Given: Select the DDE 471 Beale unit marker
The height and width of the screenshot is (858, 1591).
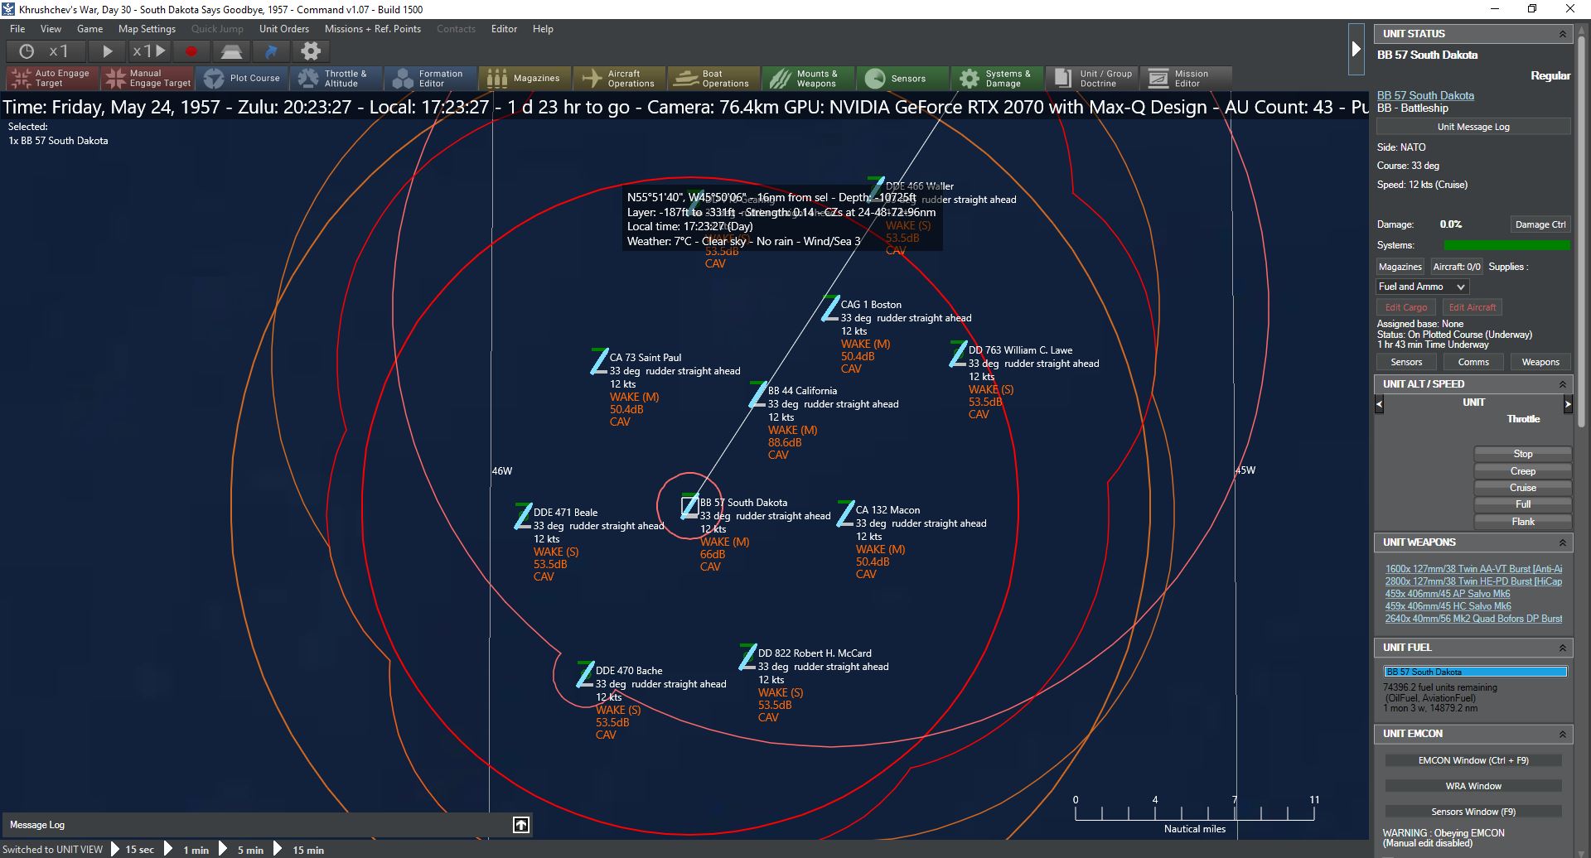Looking at the screenshot, I should [x=523, y=516].
